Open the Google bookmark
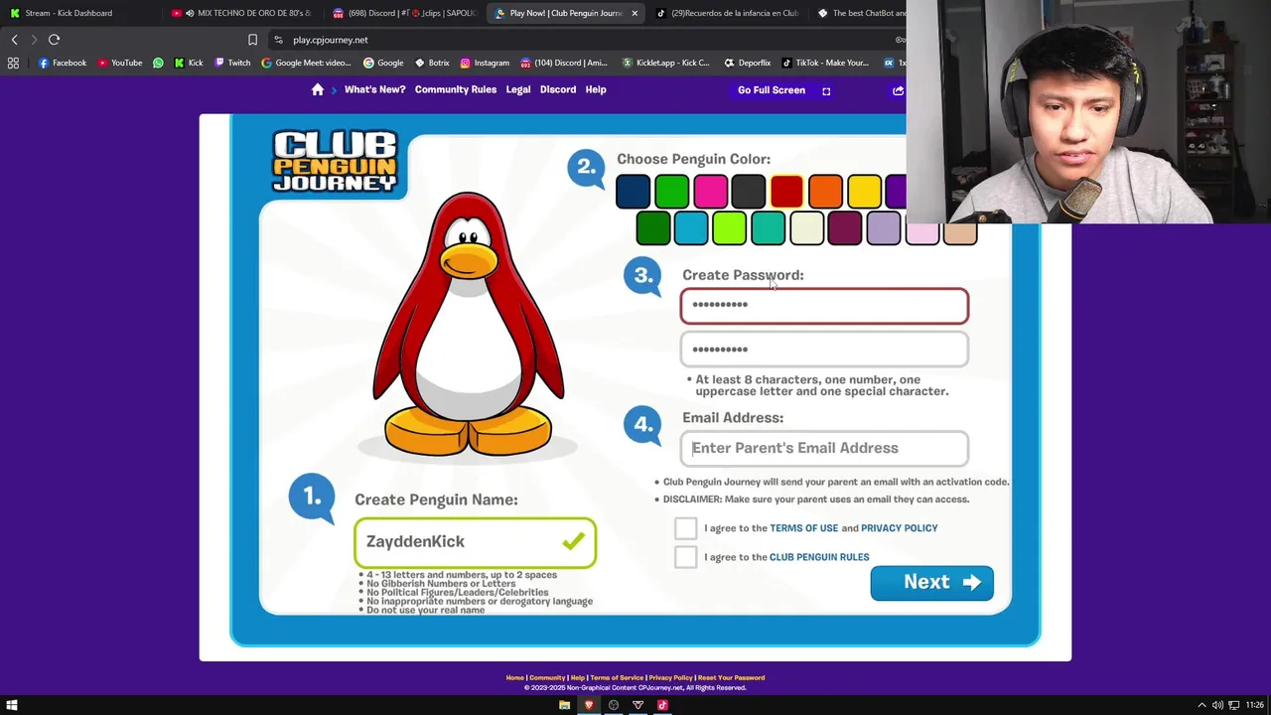 [x=383, y=63]
